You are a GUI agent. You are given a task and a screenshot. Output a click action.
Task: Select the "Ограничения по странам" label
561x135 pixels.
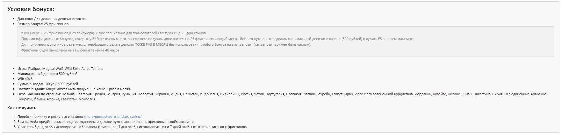tap(39, 94)
